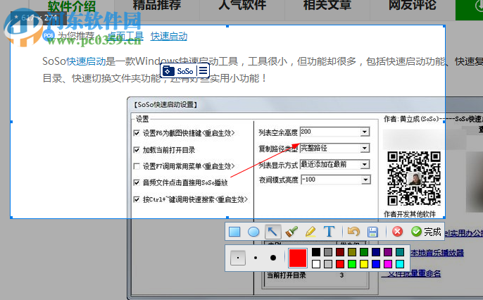Select the text T tool
This screenshot has width=483, height=300.
pos(330,232)
